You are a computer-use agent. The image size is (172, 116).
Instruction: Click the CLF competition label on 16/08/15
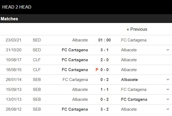pyautogui.click(x=37, y=70)
